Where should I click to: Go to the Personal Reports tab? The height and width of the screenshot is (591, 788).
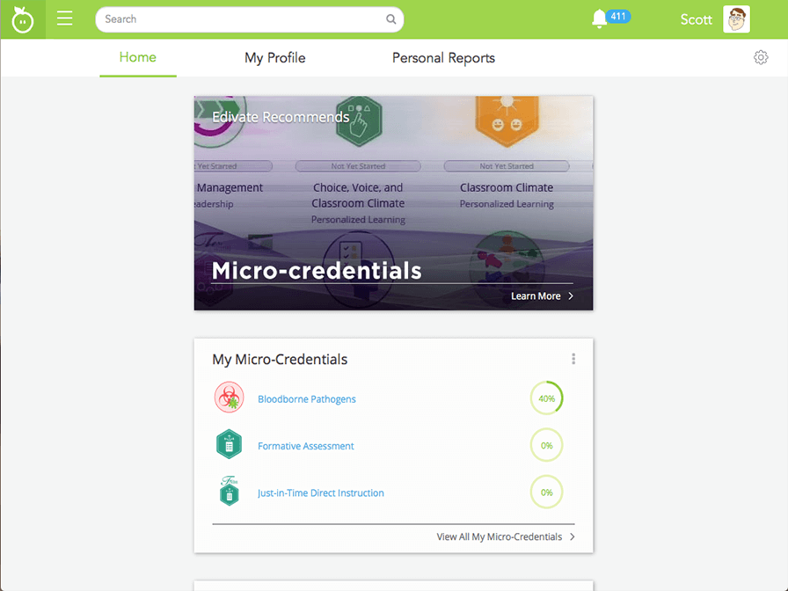444,58
